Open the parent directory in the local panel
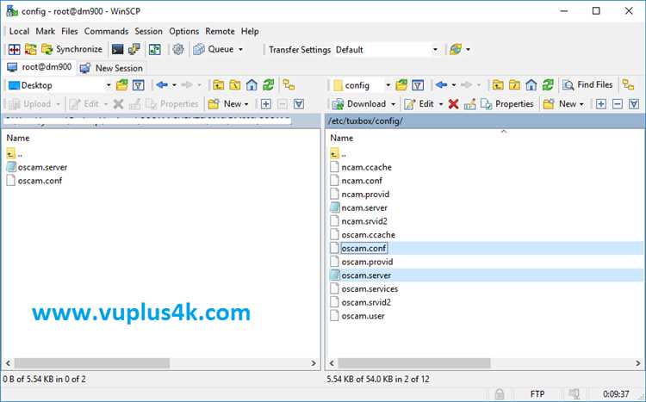This screenshot has width=646, height=402. pos(219,85)
